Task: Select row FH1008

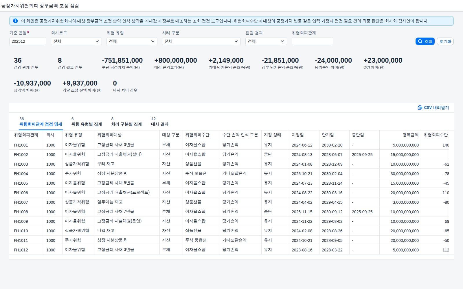Action: 229,212
